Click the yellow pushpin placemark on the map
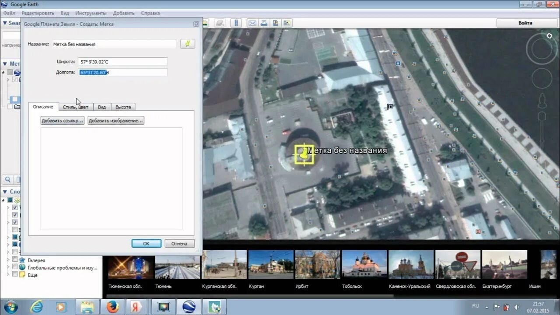Image resolution: width=560 pixels, height=315 pixels. tap(304, 154)
